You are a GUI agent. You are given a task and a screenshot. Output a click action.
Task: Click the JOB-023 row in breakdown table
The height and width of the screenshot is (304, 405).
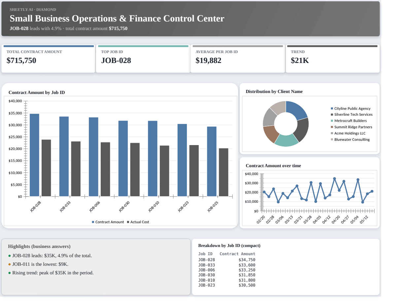click(227, 285)
